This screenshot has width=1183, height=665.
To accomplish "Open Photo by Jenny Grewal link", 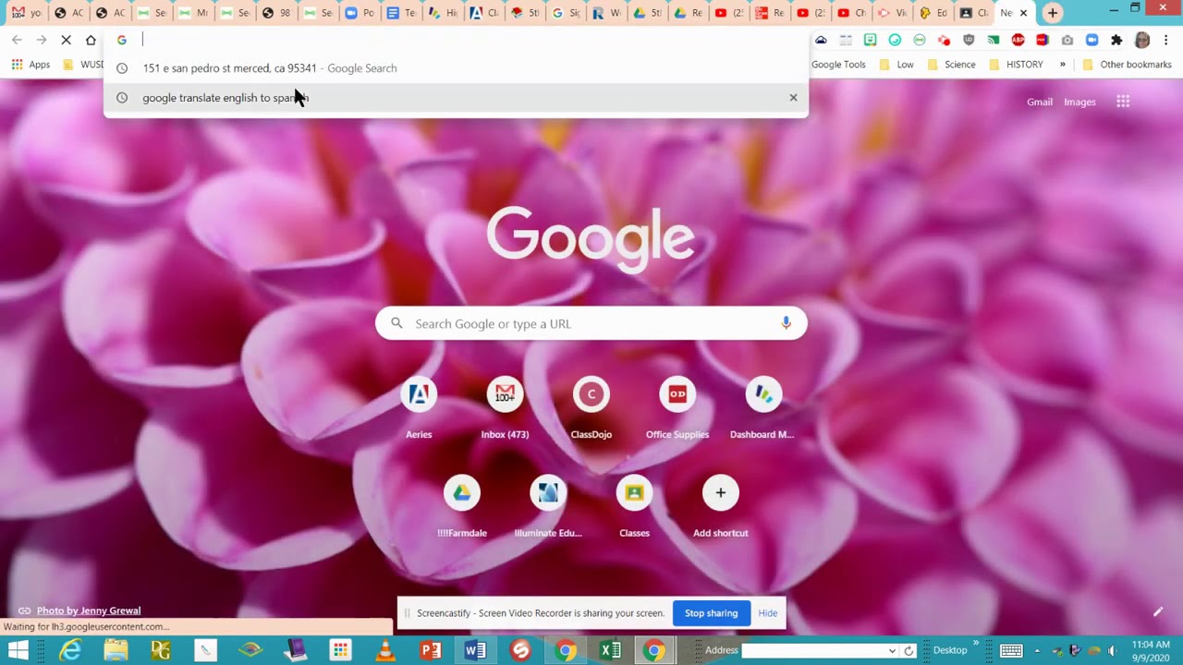I will (89, 611).
